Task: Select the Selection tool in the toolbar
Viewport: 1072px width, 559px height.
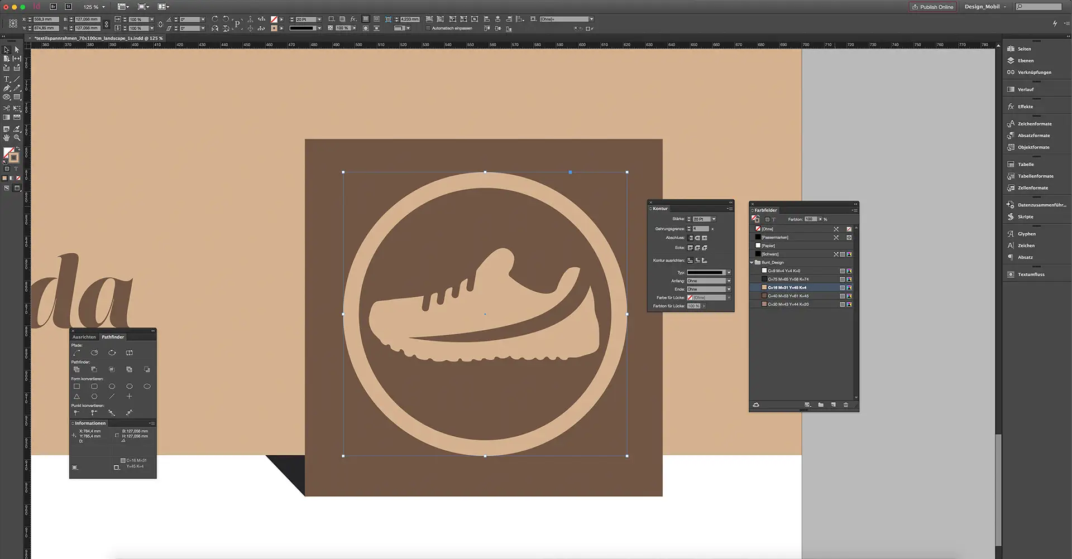Action: tap(5, 50)
